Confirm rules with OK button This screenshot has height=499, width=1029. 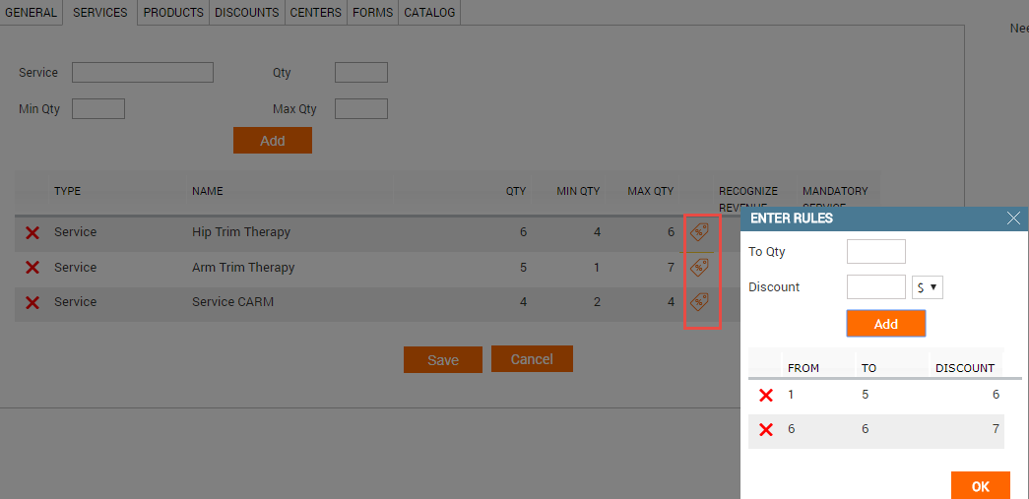coord(981,486)
